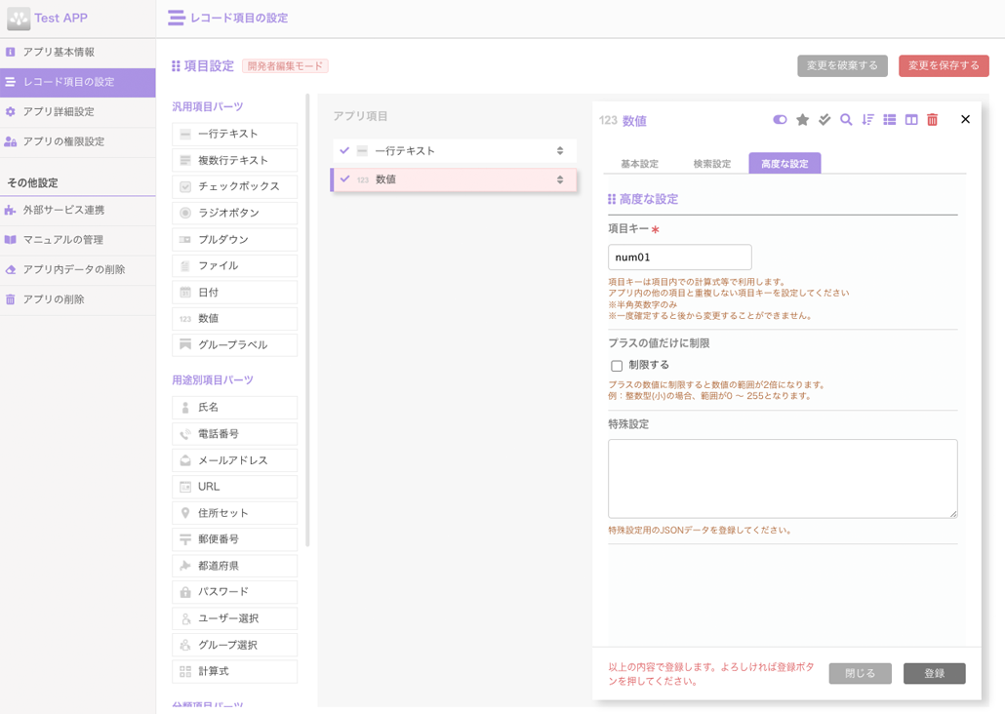Close the 数値 settings panel with X
This screenshot has width=1005, height=714.
[965, 119]
